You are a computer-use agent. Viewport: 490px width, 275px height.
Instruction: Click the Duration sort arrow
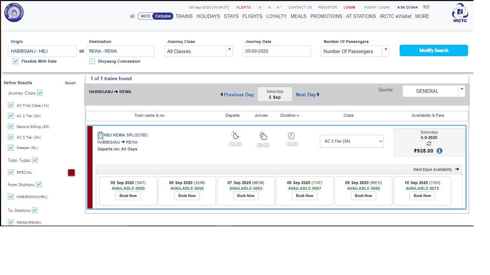(x=298, y=116)
